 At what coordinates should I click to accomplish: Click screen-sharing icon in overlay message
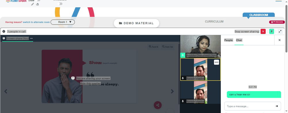click(73, 78)
